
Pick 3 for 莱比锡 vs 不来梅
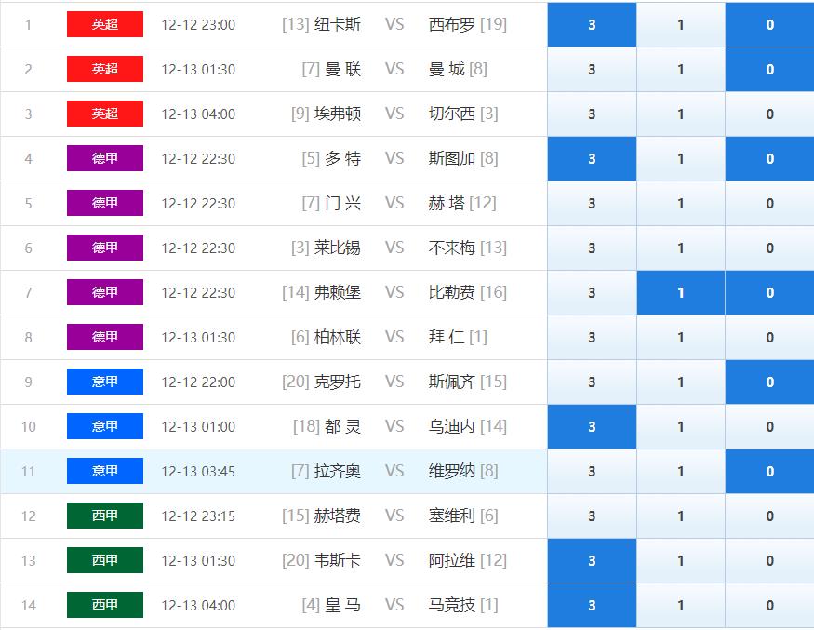(592, 248)
